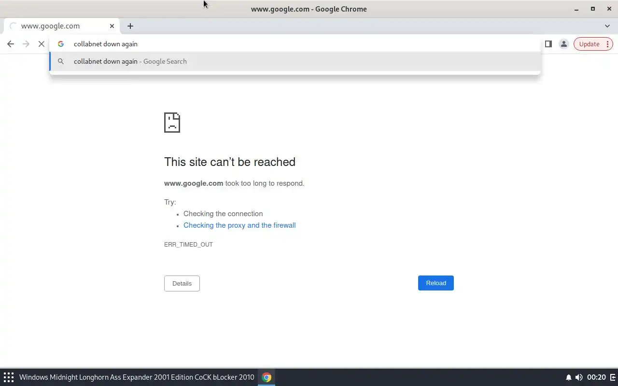Click the Update button
618x386 pixels.
tap(589, 44)
